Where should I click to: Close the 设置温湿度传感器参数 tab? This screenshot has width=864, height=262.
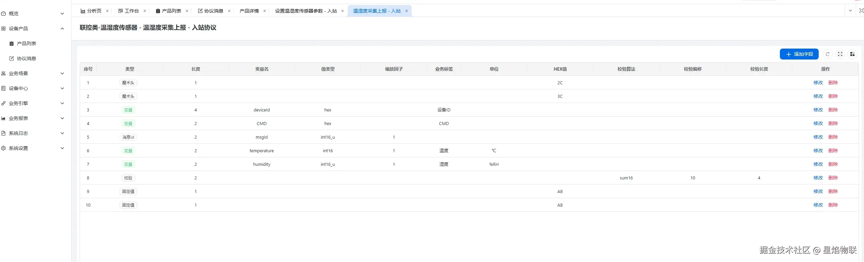tap(343, 11)
